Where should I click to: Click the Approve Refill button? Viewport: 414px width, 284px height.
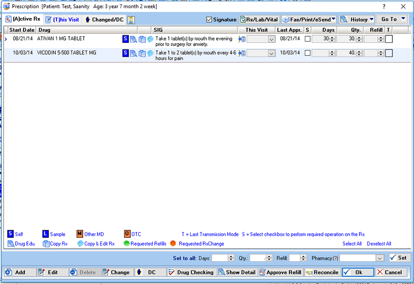[x=280, y=272]
